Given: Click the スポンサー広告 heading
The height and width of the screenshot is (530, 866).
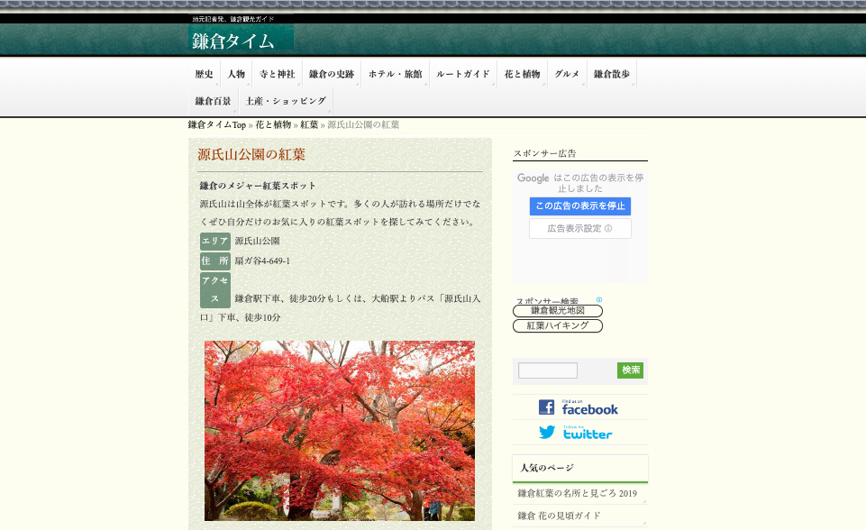Looking at the screenshot, I should pos(544,153).
